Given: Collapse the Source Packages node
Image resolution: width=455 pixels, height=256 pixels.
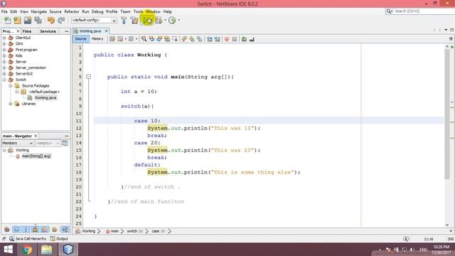Looking at the screenshot, I should tap(11, 85).
